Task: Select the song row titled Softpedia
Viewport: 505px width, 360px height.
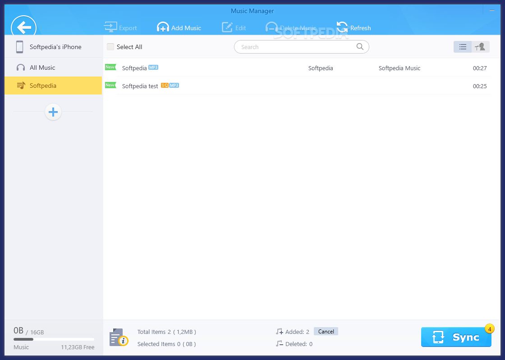Action: (297, 68)
